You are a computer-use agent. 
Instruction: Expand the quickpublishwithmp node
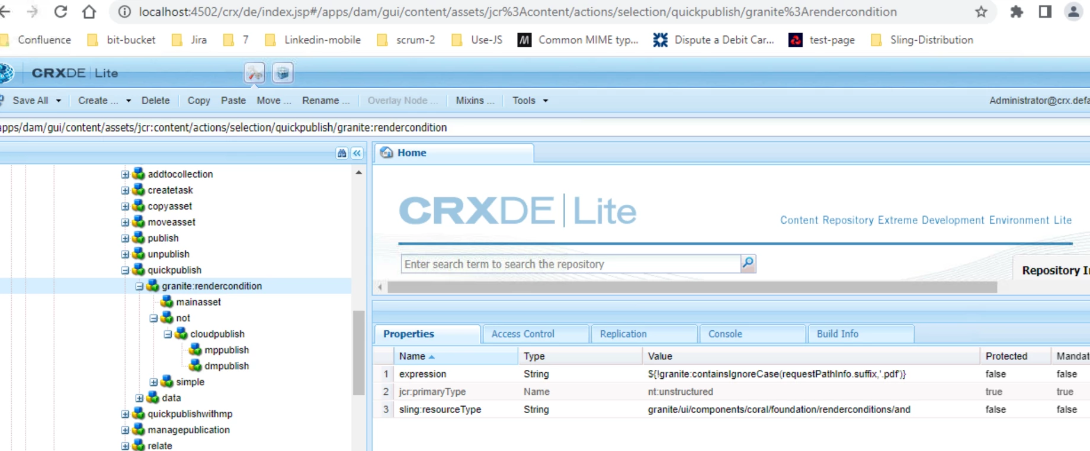pos(125,414)
